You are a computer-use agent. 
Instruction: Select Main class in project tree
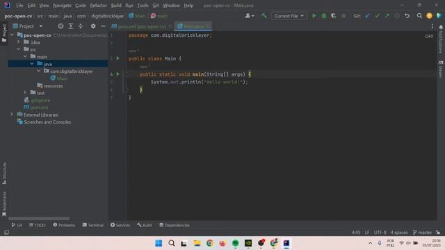pyautogui.click(x=62, y=78)
